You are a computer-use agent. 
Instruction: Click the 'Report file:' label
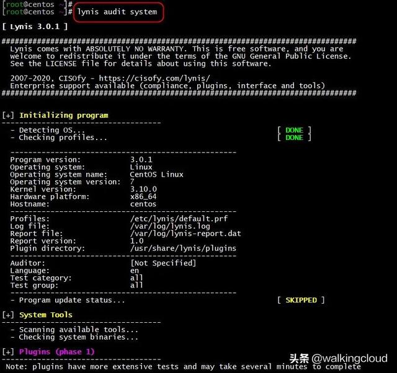37,234
